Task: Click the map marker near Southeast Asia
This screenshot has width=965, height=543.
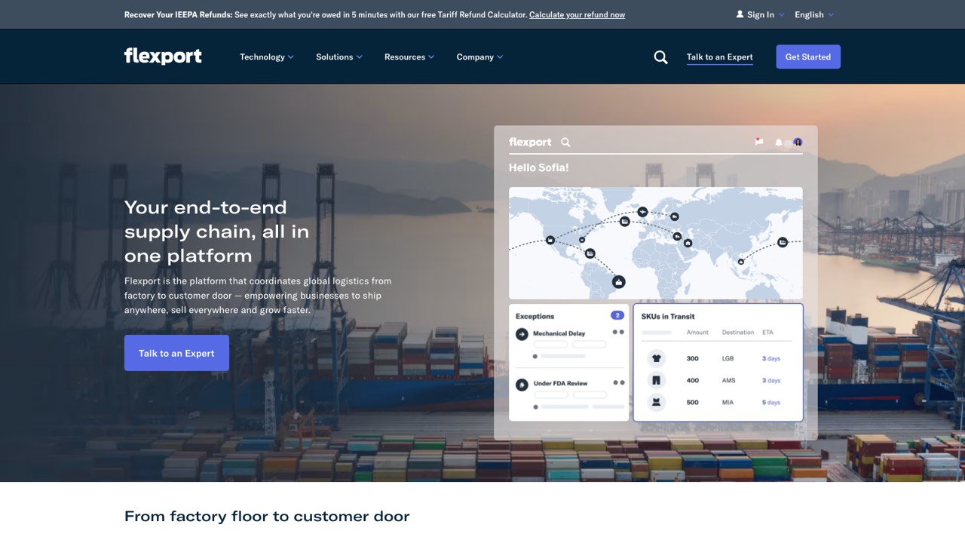Action: tap(741, 262)
